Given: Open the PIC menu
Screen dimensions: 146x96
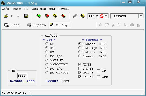Looking at the screenshot, I should click(x=26, y=9).
